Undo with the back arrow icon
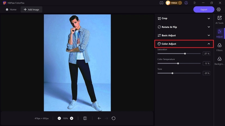This screenshot has height=126, width=225. tap(99, 118)
